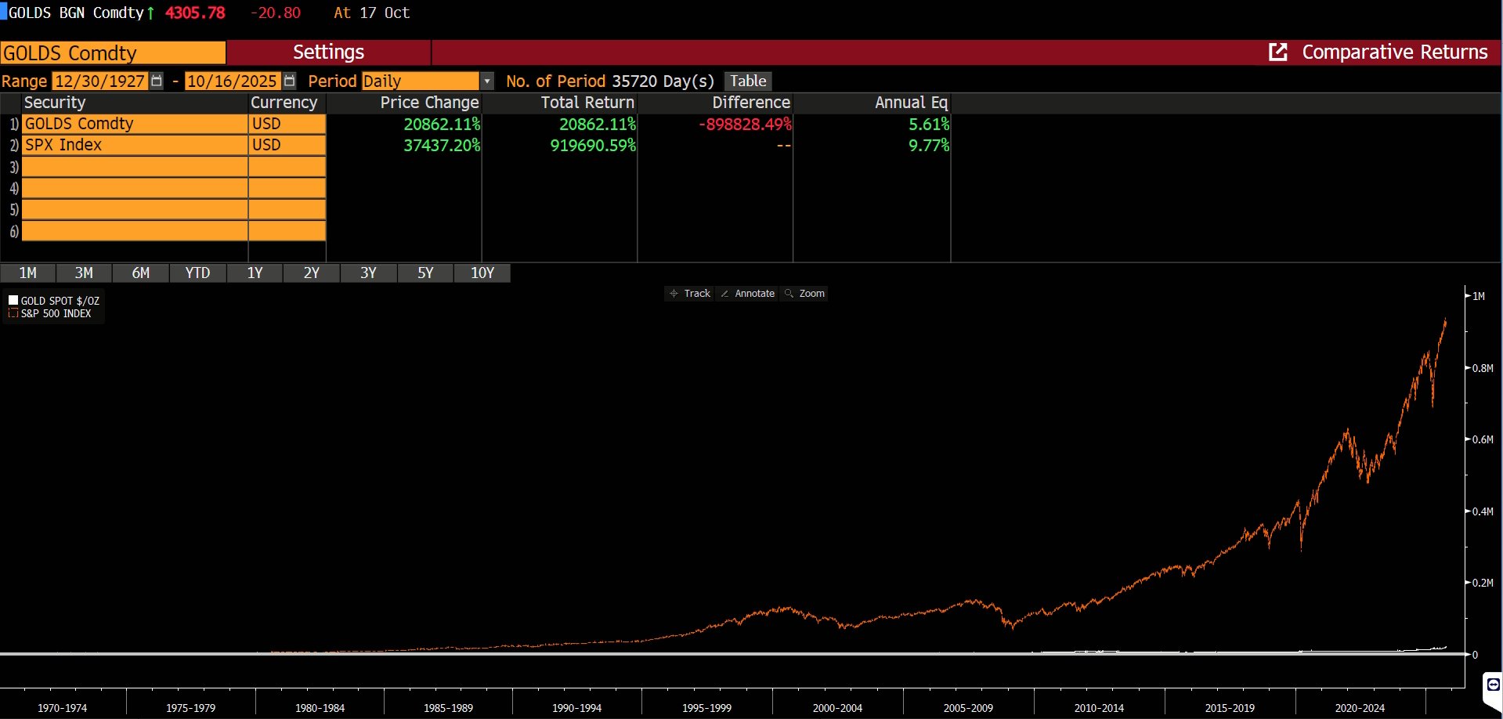Click the start date field 12/30/1927
Screen dimensions: 1503x719
(99, 81)
